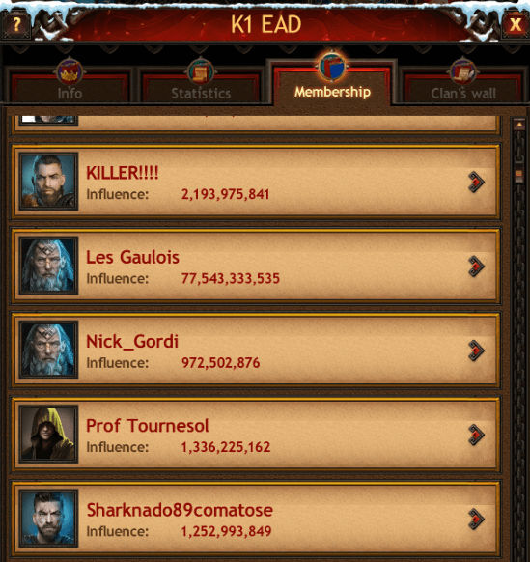Screen dimensions: 530x562
Task: Expand Nick_Gordi member row arrow
Action: (x=476, y=351)
